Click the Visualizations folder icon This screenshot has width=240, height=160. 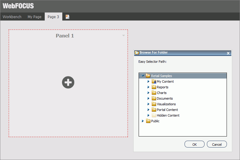154,104
